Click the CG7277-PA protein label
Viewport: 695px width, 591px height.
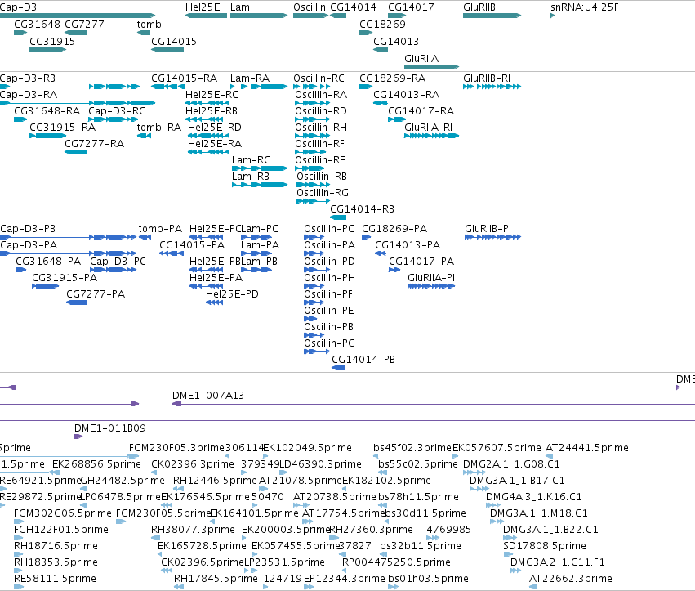coord(96,294)
